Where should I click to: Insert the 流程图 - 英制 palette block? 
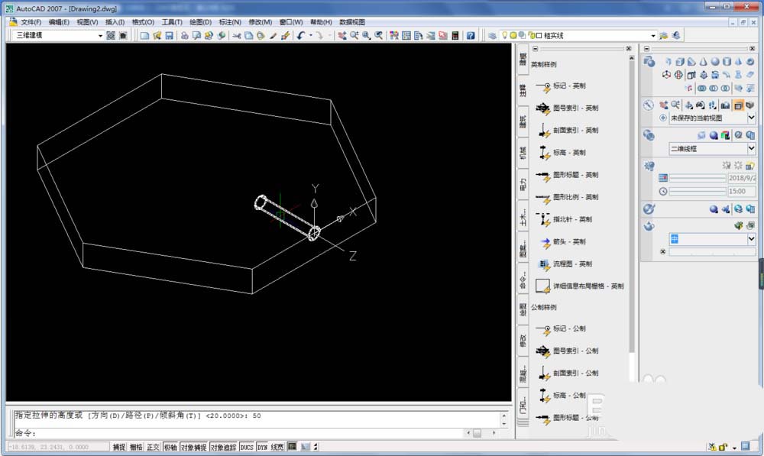pyautogui.click(x=573, y=264)
